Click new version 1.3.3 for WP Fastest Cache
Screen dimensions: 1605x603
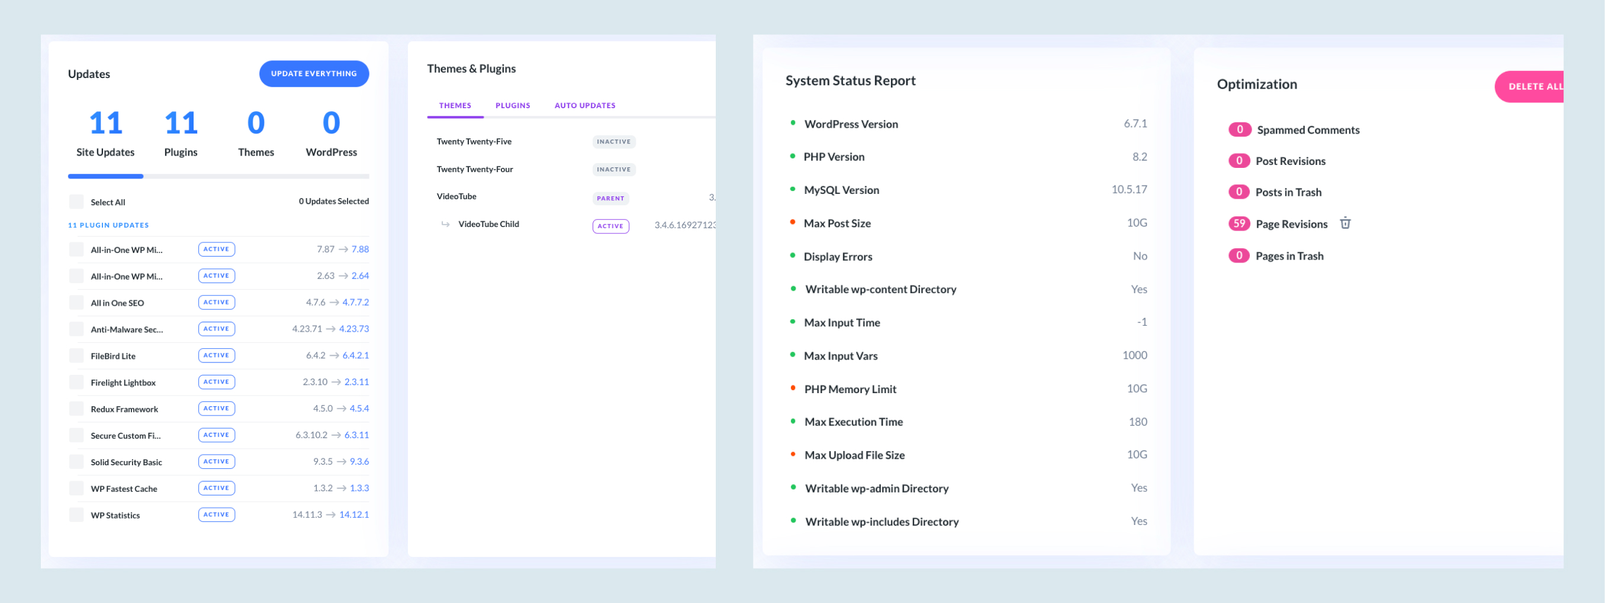pyautogui.click(x=359, y=488)
